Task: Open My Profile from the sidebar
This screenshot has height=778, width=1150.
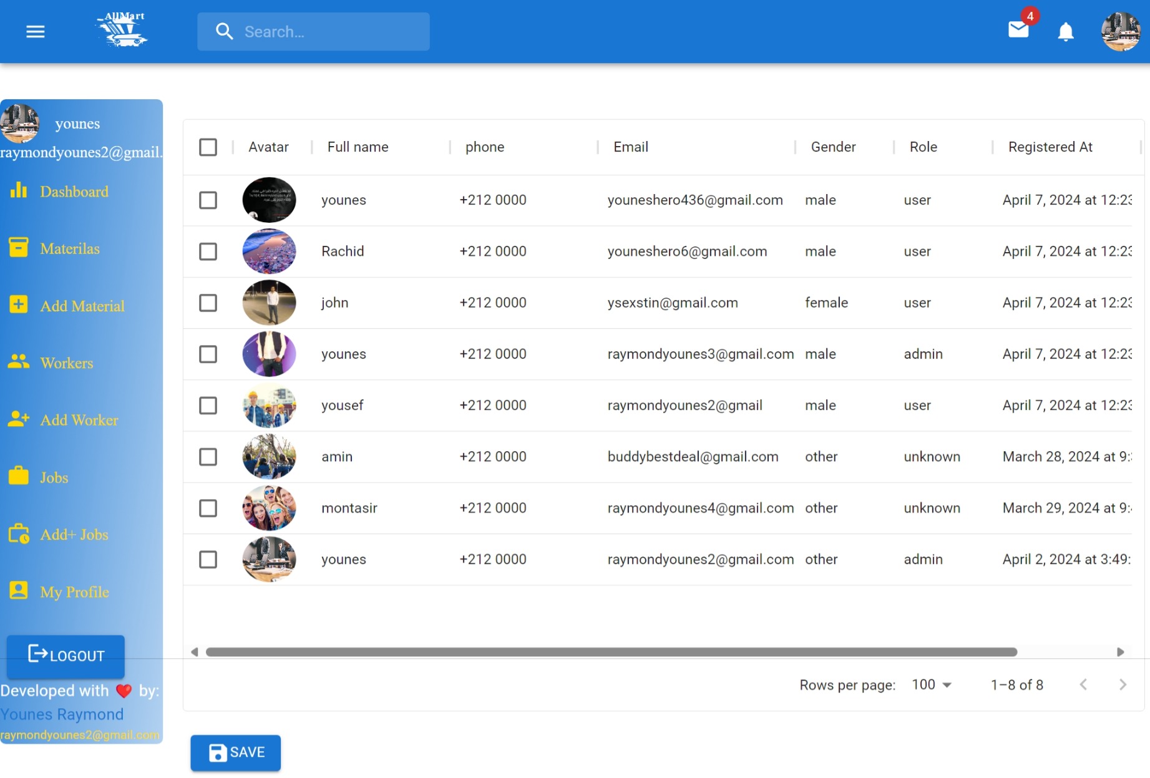Action: pos(74,591)
